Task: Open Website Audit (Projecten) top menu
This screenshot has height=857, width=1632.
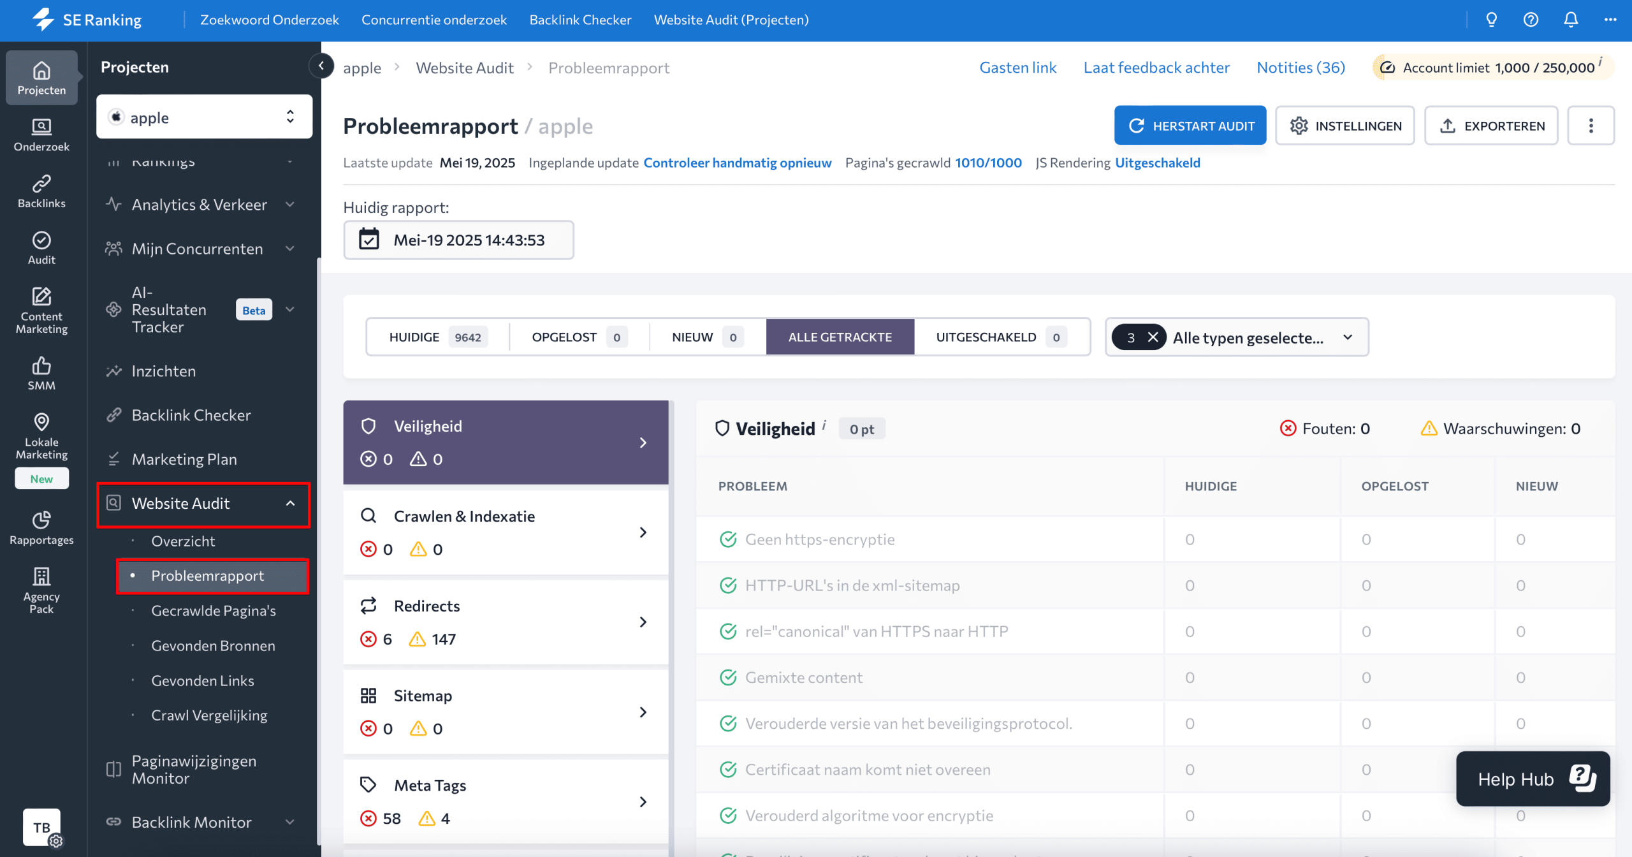Action: 731,20
